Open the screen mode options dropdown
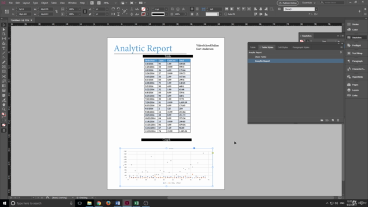The height and width of the screenshot is (207, 368). click(136, 3)
